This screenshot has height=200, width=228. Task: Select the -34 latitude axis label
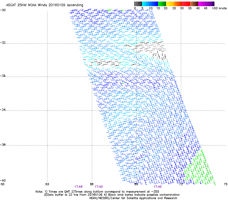click(3, 76)
